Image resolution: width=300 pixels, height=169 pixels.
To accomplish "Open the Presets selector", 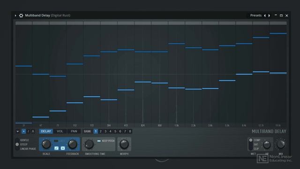I will pyautogui.click(x=256, y=15).
